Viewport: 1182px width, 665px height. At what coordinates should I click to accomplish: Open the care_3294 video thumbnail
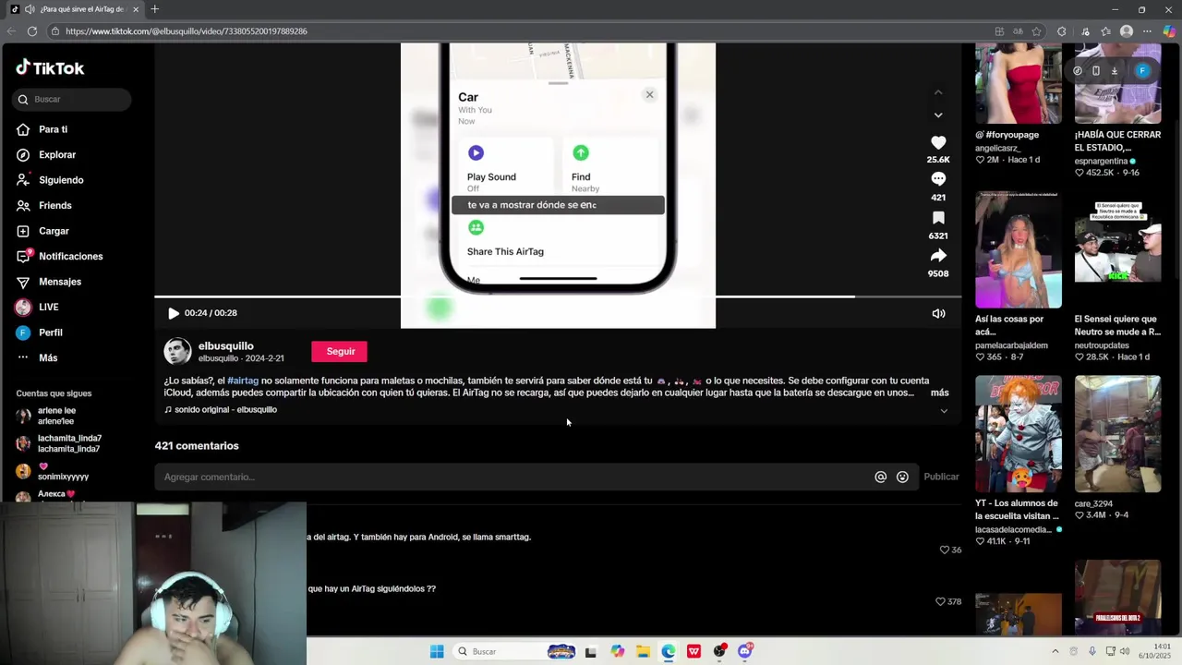1117,434
